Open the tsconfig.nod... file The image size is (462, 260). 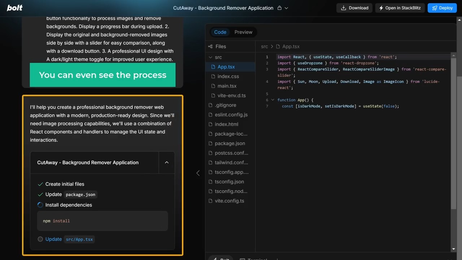tap(230, 191)
